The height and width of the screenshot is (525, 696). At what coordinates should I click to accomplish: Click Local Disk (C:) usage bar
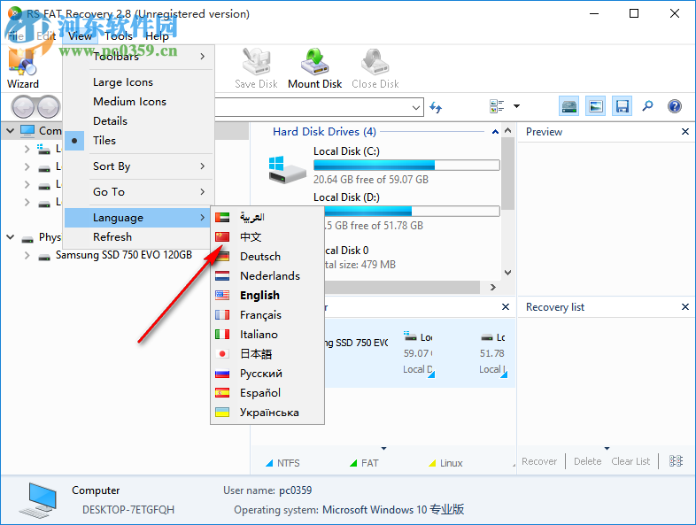tap(406, 165)
